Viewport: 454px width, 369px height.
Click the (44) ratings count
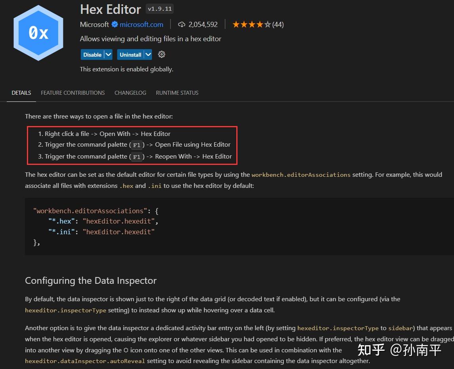click(x=278, y=25)
